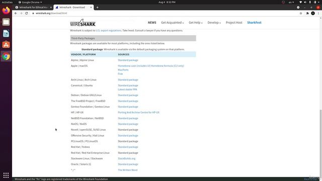This screenshot has width=322, height=181.
Task: Open the Files app in the dock
Action: click(x=6, y=22)
